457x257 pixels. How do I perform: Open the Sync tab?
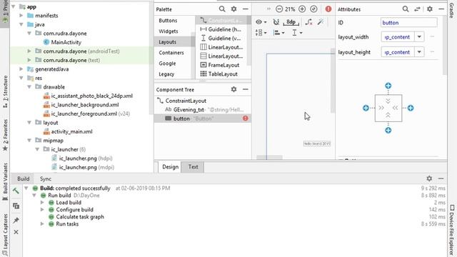coord(46,178)
